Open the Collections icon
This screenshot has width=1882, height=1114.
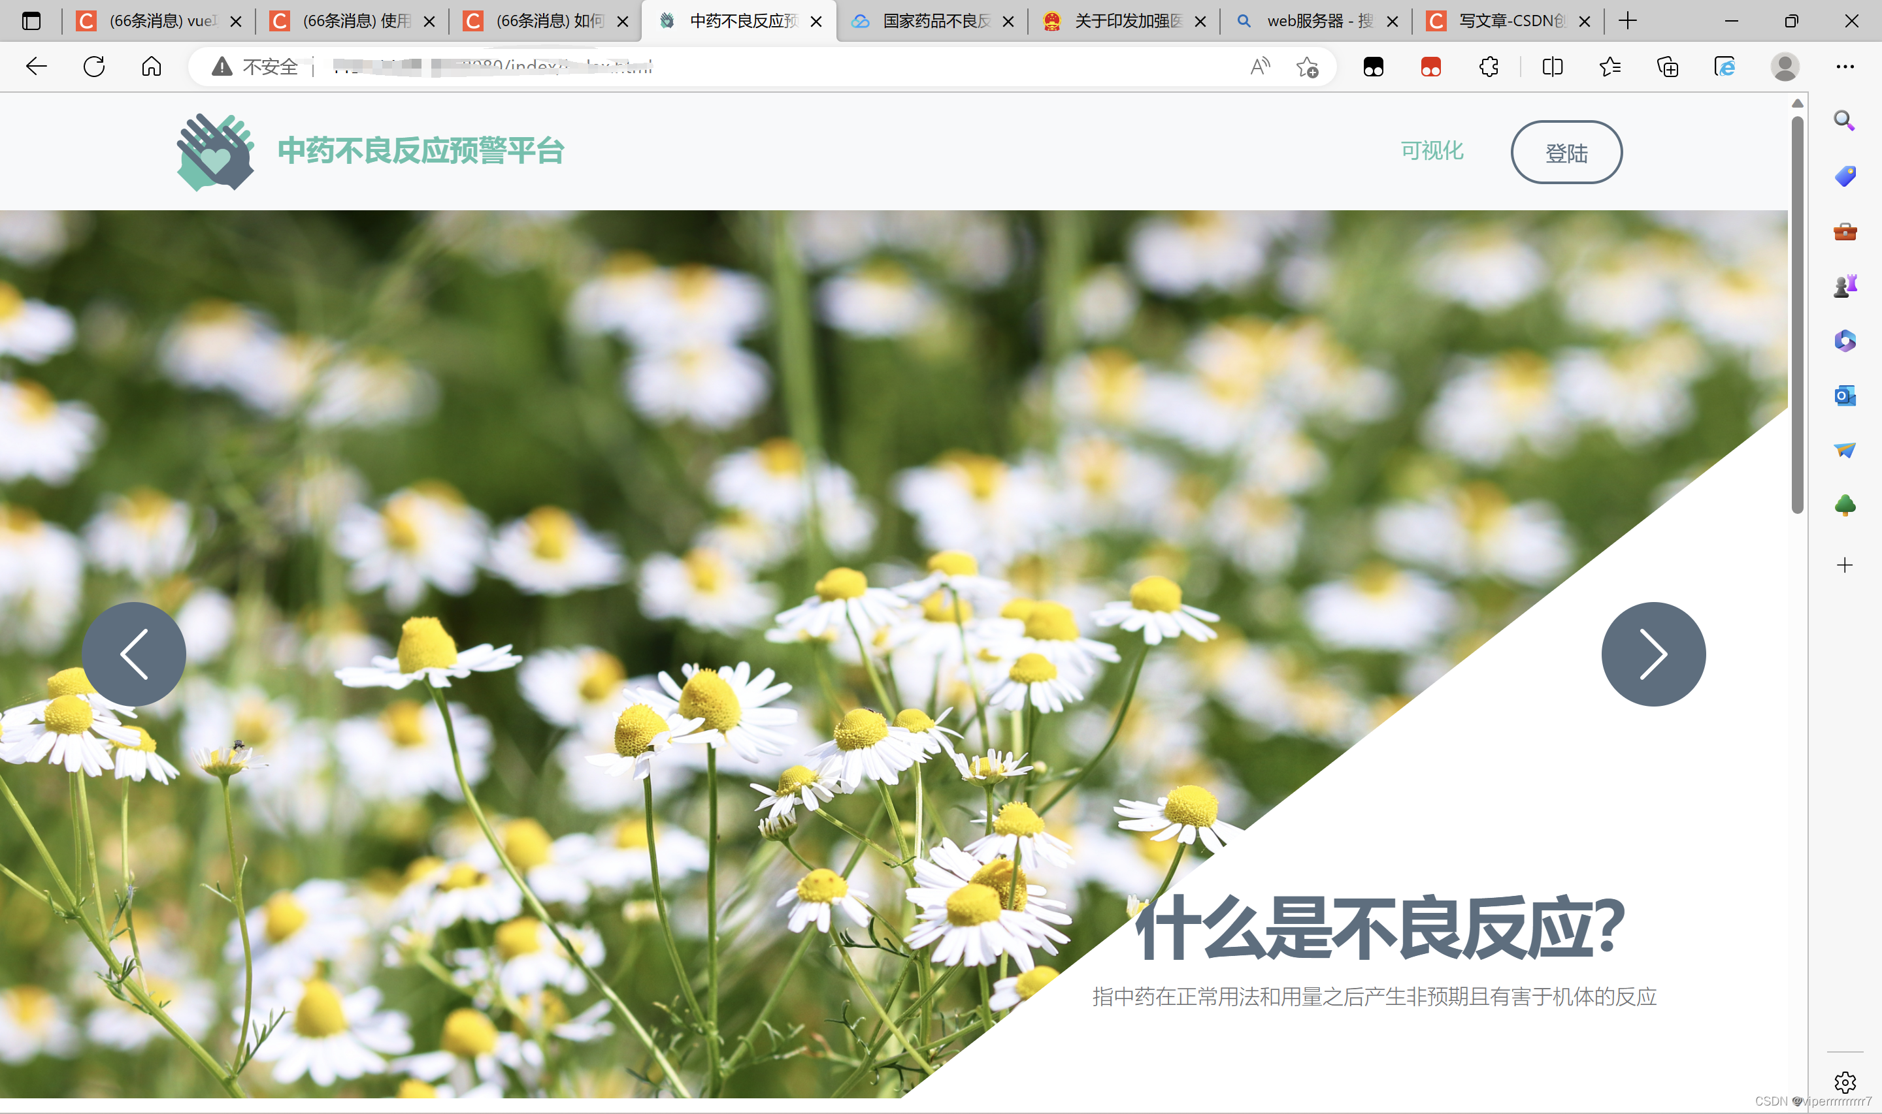[1668, 67]
